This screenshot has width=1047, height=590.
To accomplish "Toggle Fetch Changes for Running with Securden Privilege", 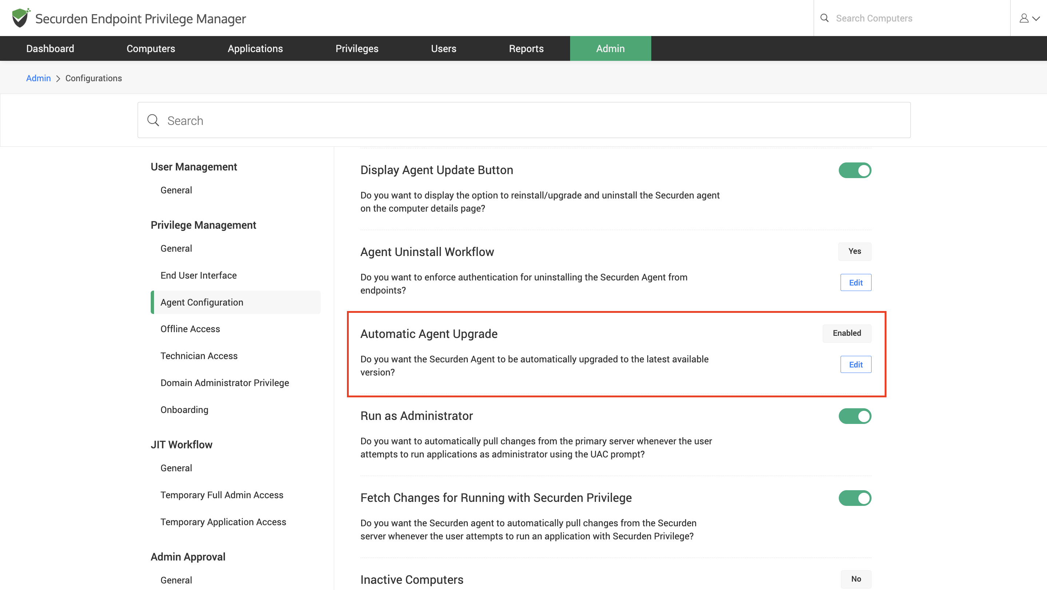I will (855, 498).
